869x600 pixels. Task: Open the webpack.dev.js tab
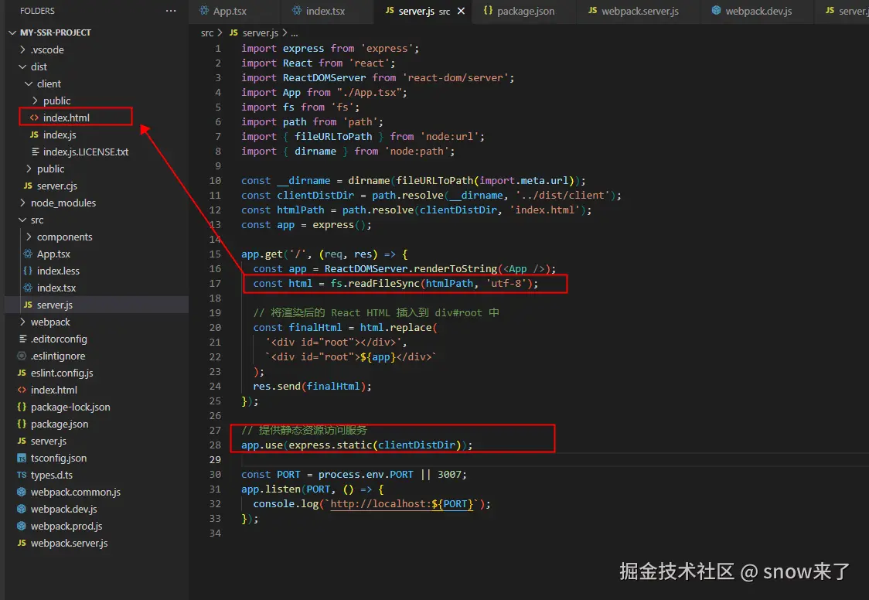[758, 11]
